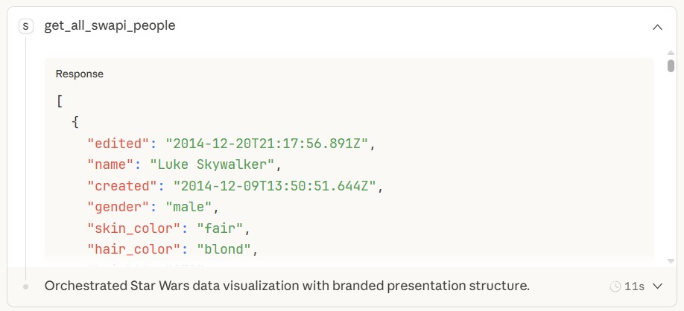This screenshot has height=311, width=684.
Task: Click the Response heading label
Action: click(80, 74)
